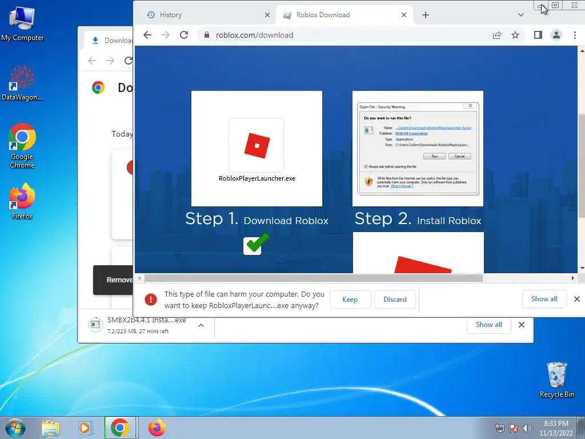Share this page icon in address bar
This screenshot has height=439, width=585.
[497, 35]
